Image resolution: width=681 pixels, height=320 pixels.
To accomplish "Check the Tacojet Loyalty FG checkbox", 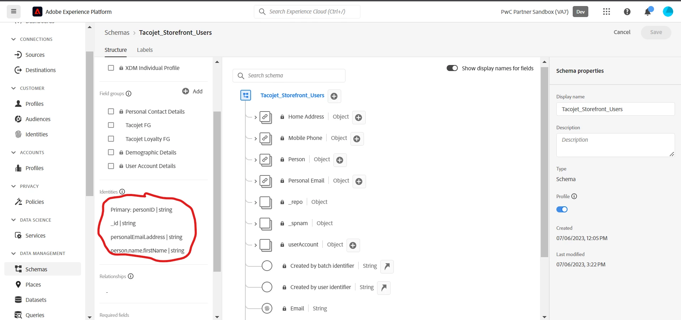I will [111, 139].
